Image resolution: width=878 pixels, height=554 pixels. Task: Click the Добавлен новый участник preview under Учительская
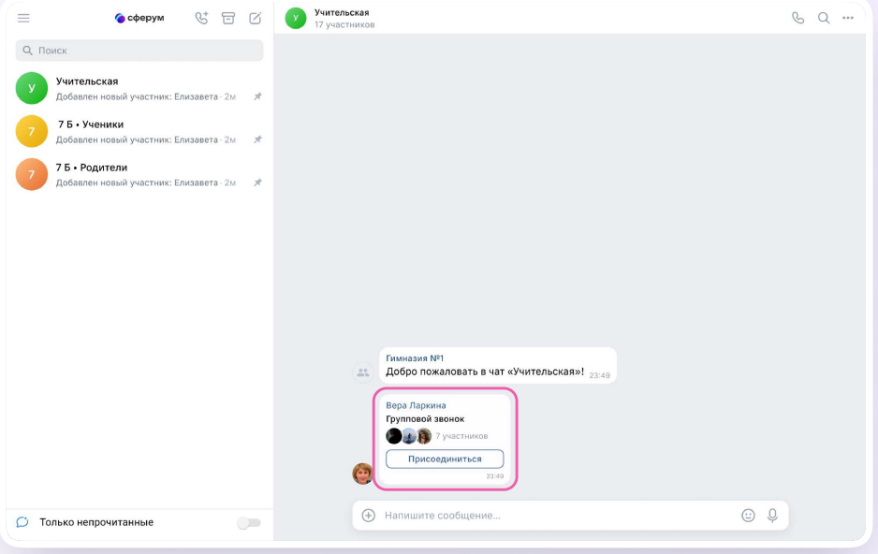[137, 96]
